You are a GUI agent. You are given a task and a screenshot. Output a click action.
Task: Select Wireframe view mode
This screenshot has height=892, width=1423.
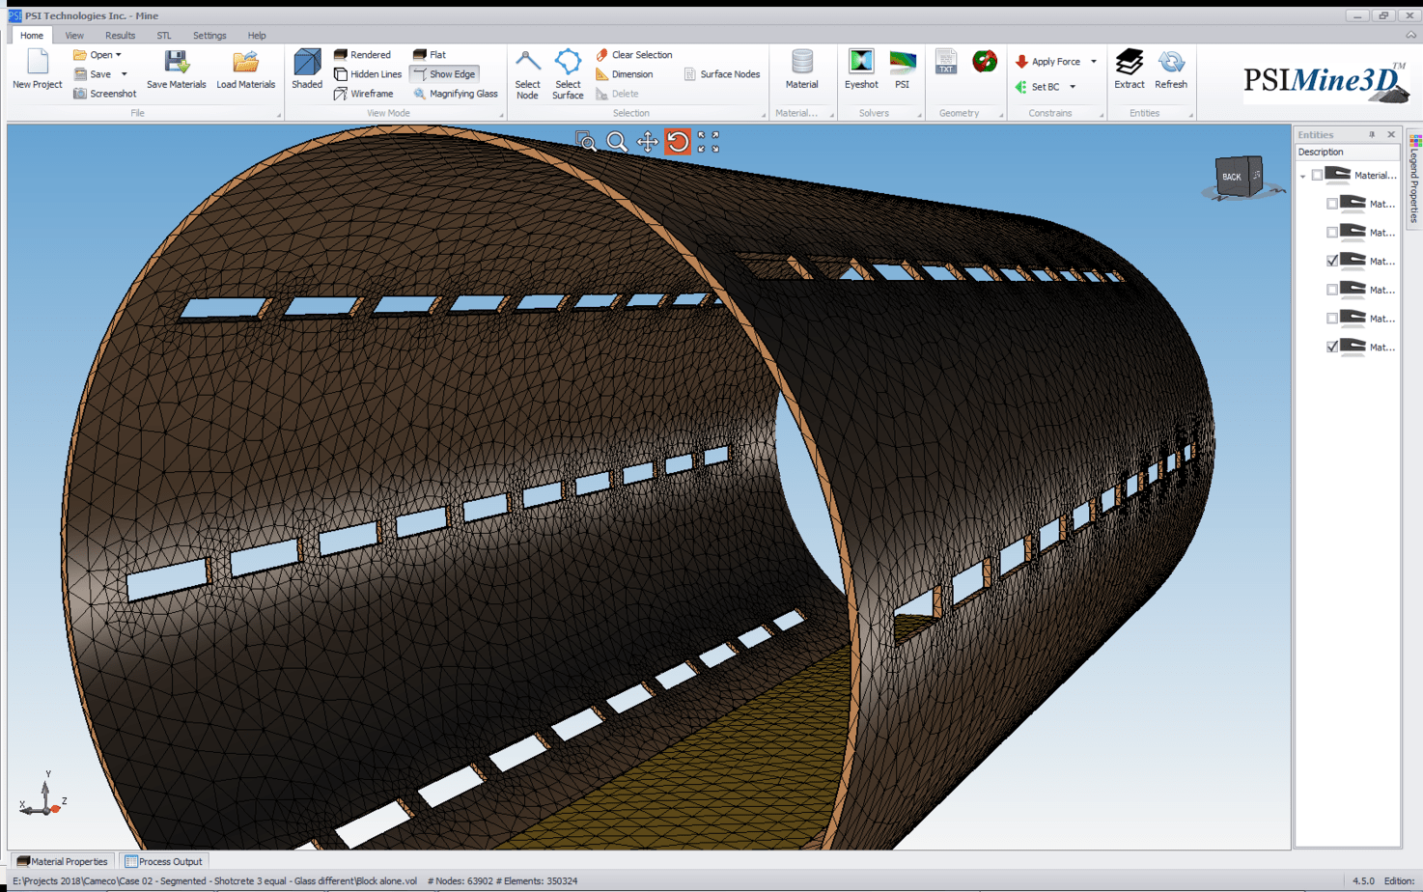363,94
